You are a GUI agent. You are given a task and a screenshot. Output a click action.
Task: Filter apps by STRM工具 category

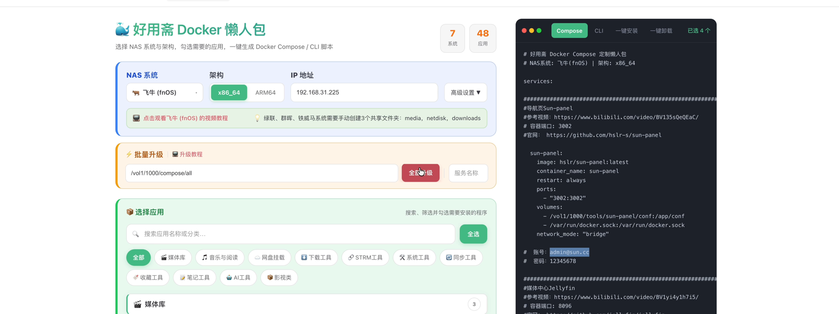365,257
